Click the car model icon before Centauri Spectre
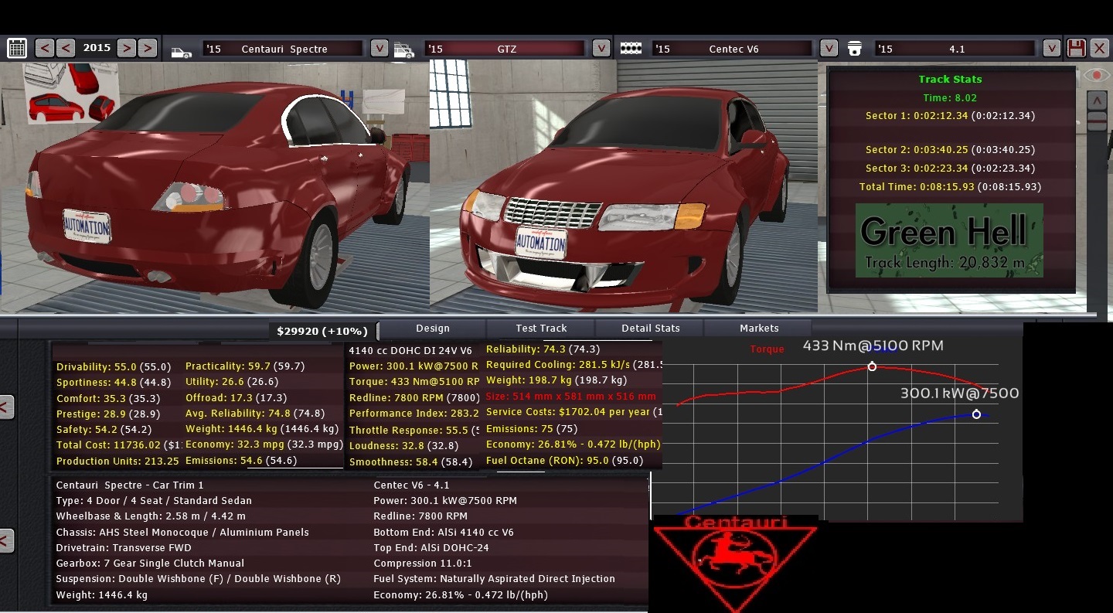The width and height of the screenshot is (1113, 613). [182, 52]
